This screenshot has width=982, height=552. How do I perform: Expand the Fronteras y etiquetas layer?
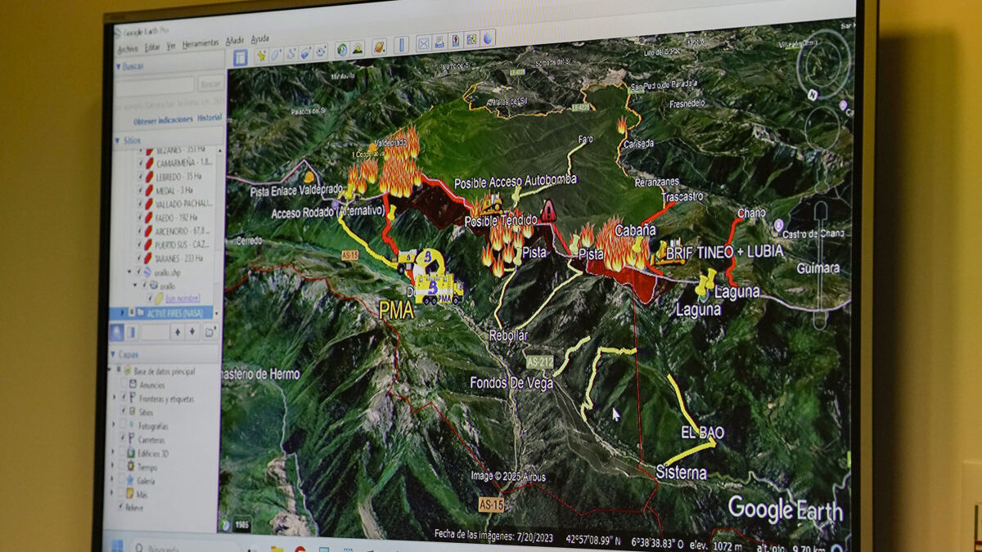point(114,397)
